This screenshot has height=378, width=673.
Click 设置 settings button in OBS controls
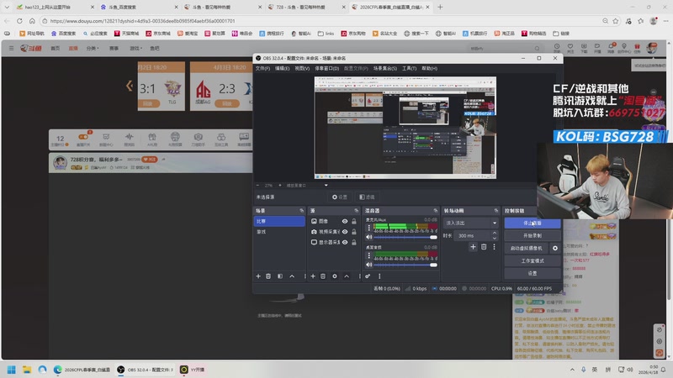click(533, 273)
